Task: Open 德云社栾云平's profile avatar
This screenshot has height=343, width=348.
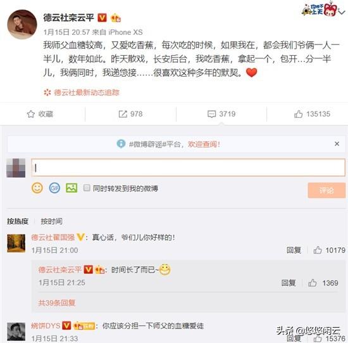Action: coord(22,25)
